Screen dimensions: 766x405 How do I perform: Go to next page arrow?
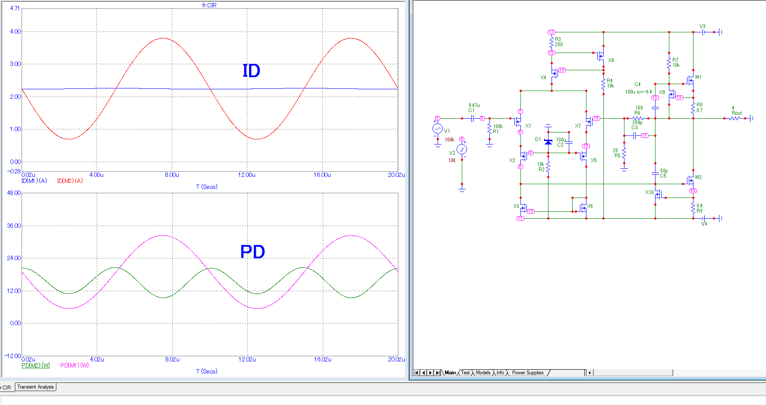click(x=430, y=373)
